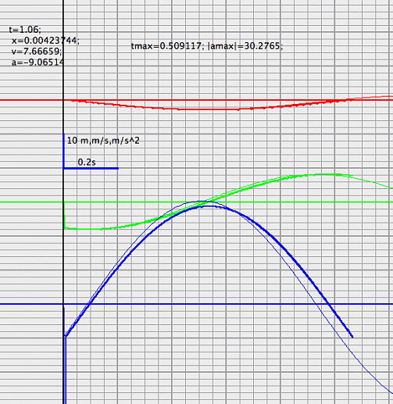The image size is (393, 404).
Task: Click the peak of the green curve
Action: click(323, 174)
